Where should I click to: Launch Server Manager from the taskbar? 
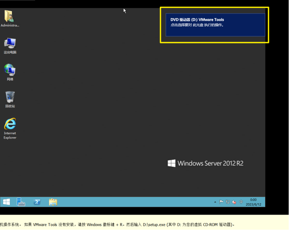[21, 202]
